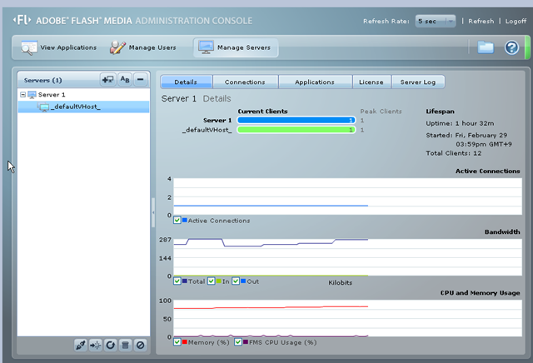Click the "Kilobits" label under bandwidth graph
Screen dimensions: 533x363
[340, 282]
